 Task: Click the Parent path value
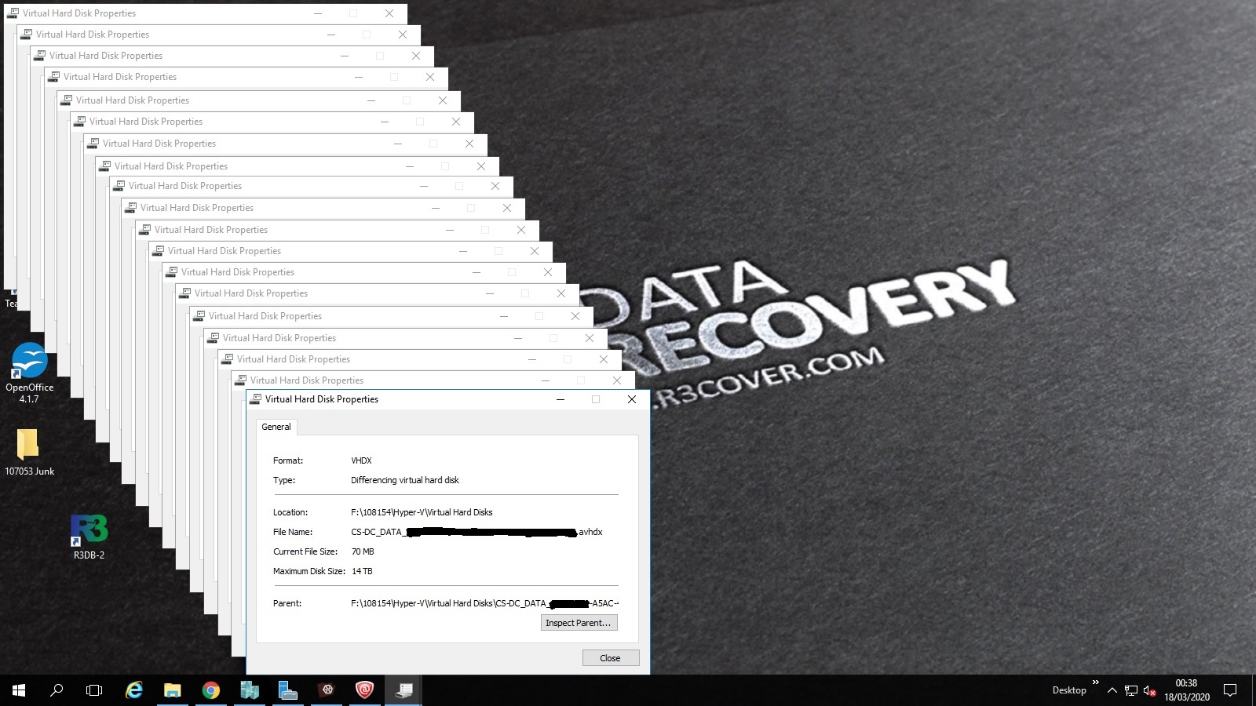click(x=484, y=603)
